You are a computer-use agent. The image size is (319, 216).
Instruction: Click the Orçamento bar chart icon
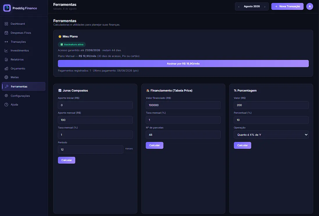6,69
